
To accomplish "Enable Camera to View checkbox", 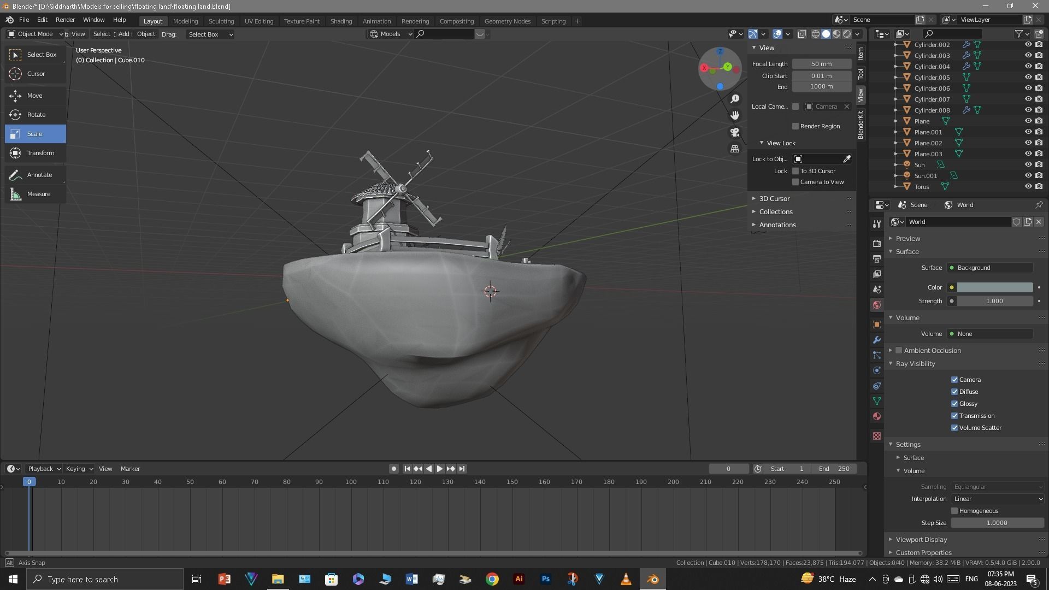I will (x=795, y=182).
